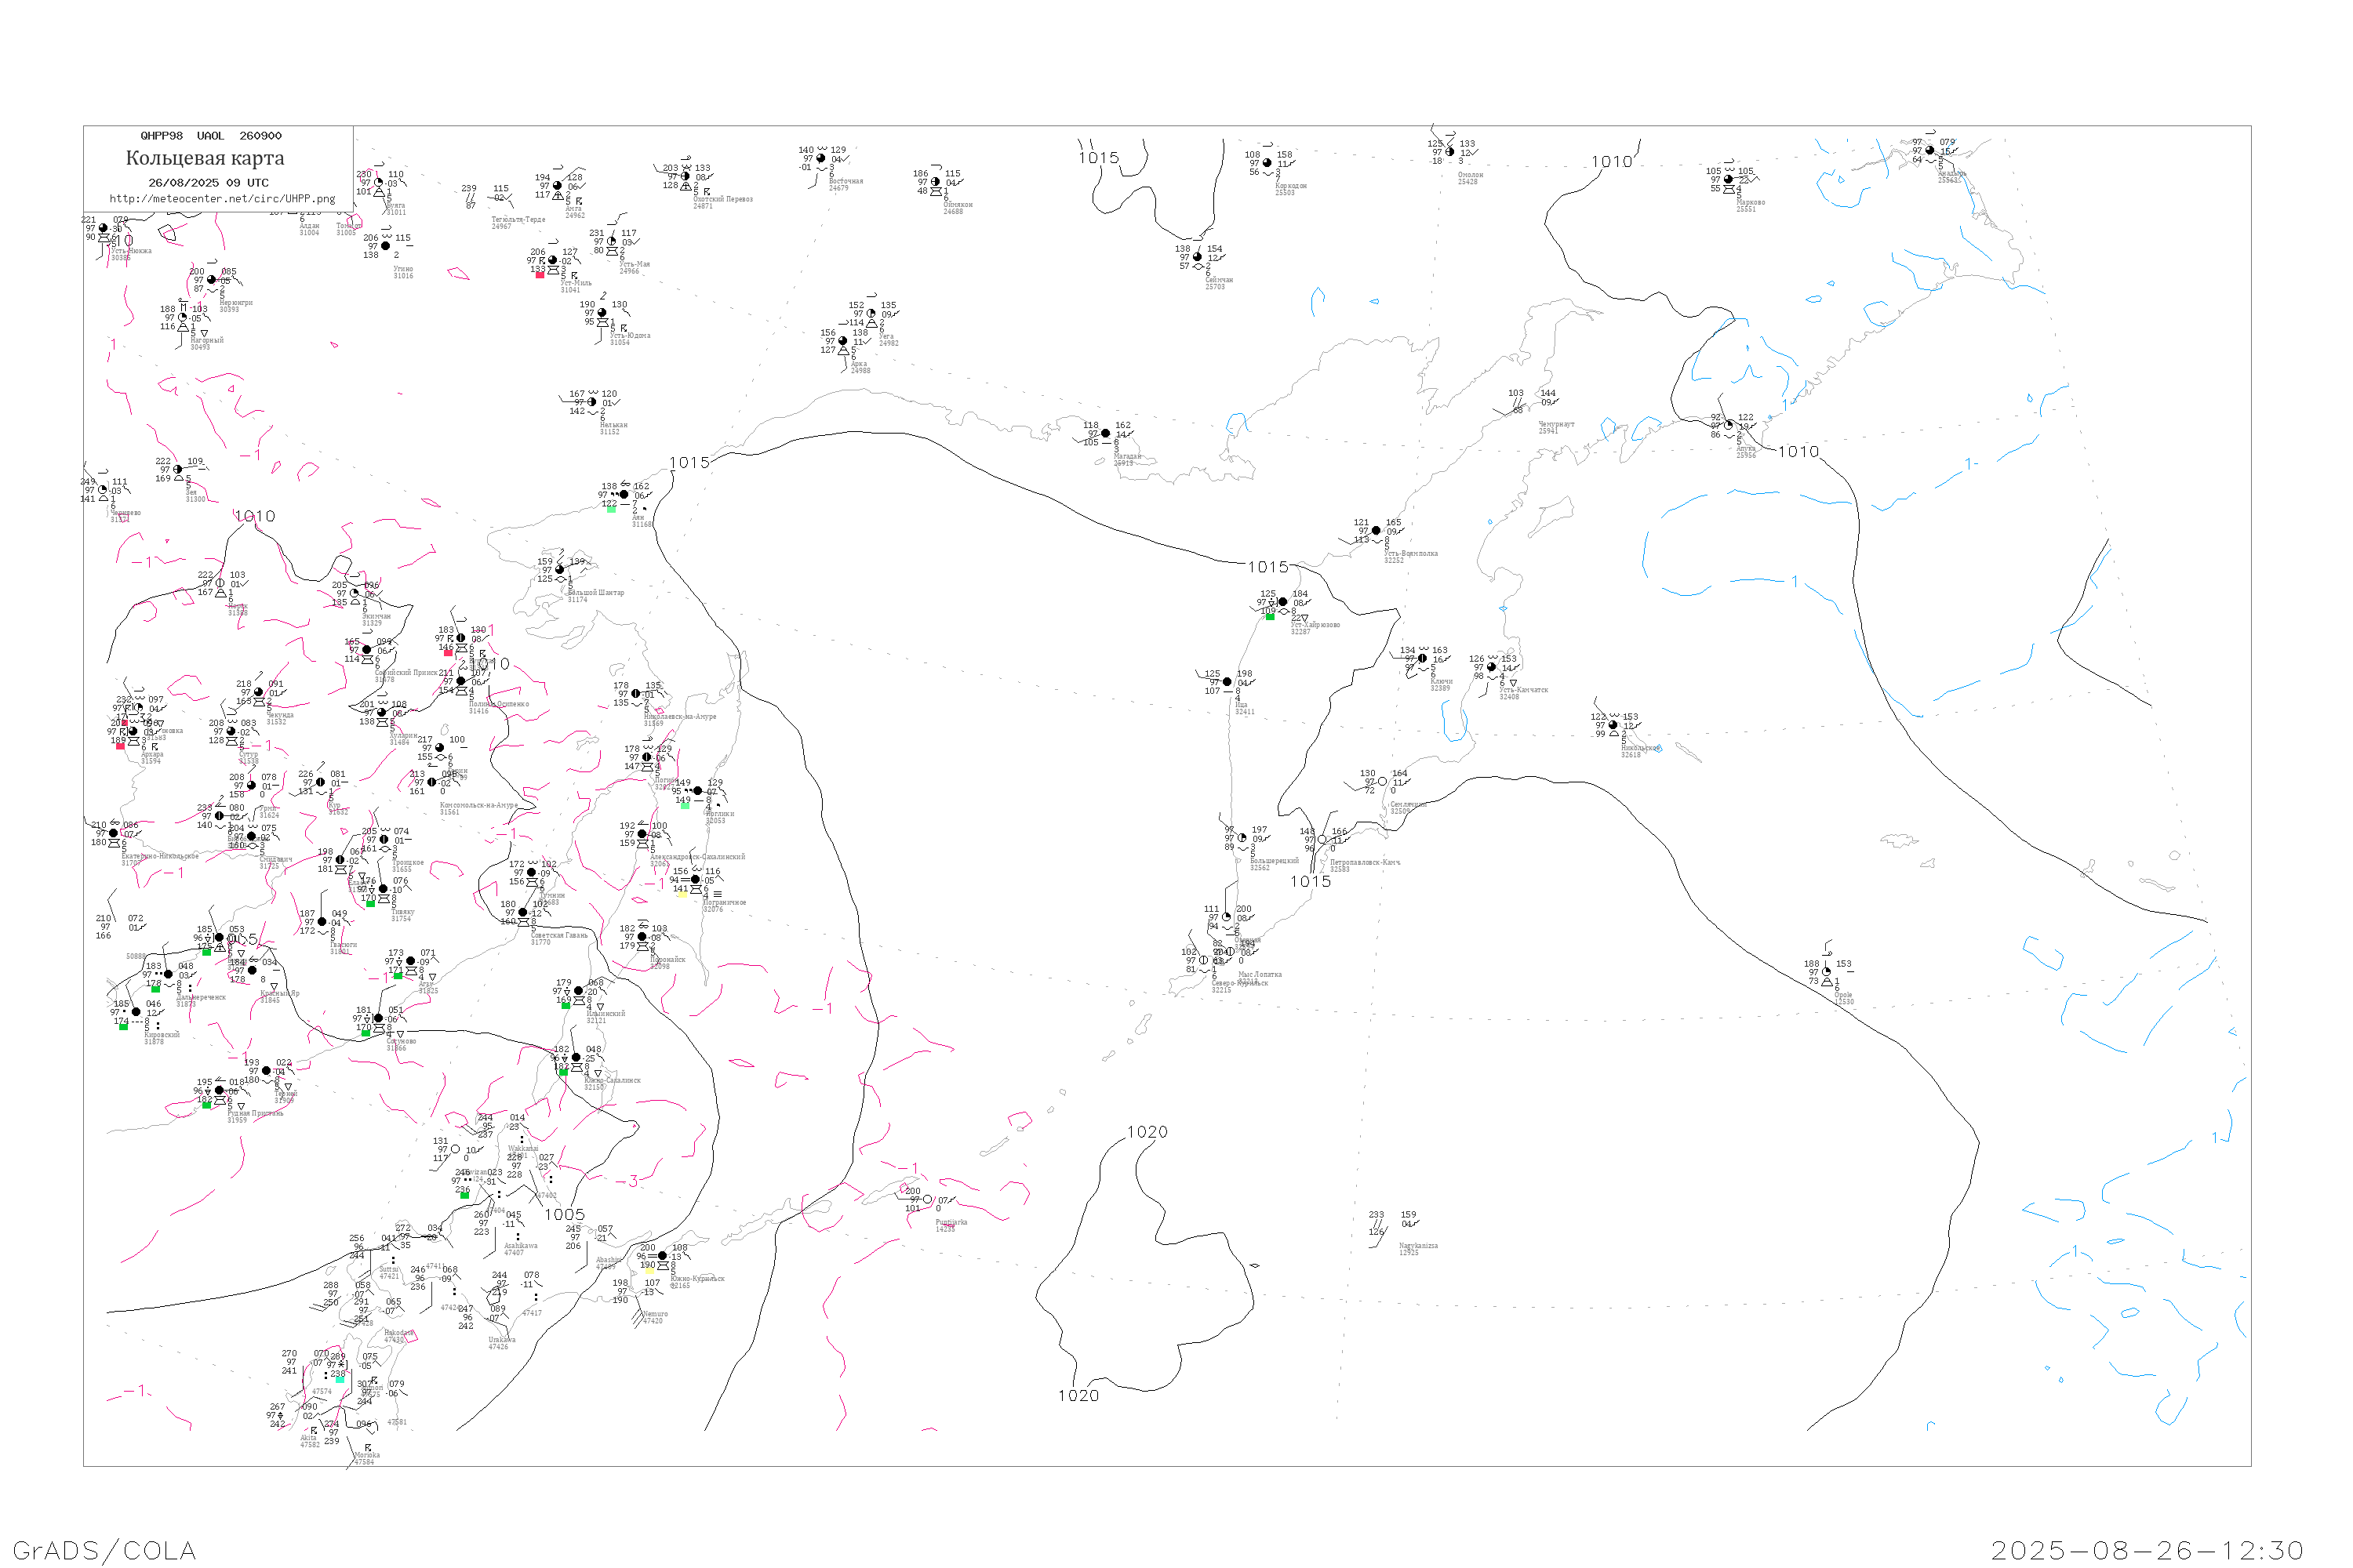2353x1568 pixels.
Task: Click the Охотский Перевоз 24871 station label
Action: [x=722, y=200]
